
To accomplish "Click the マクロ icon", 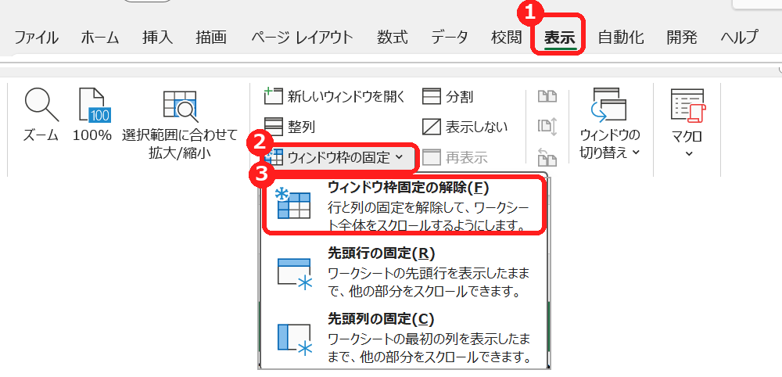I will pyautogui.click(x=689, y=106).
